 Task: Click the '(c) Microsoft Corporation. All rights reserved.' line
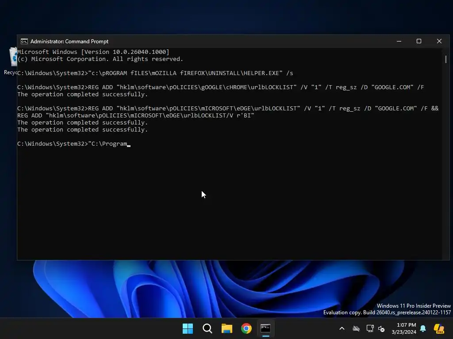[100, 59]
